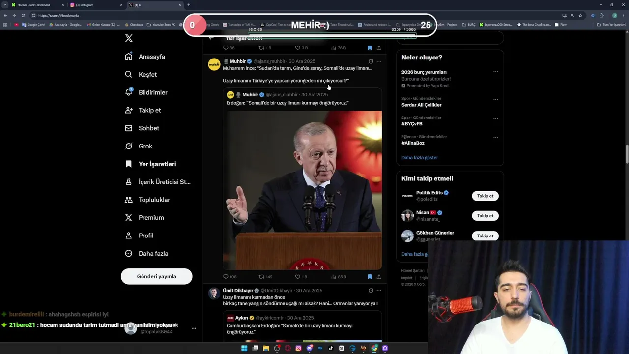Click the Takip et people icon in the sidebar
Viewport: 629px width, 354px height.
click(x=129, y=110)
